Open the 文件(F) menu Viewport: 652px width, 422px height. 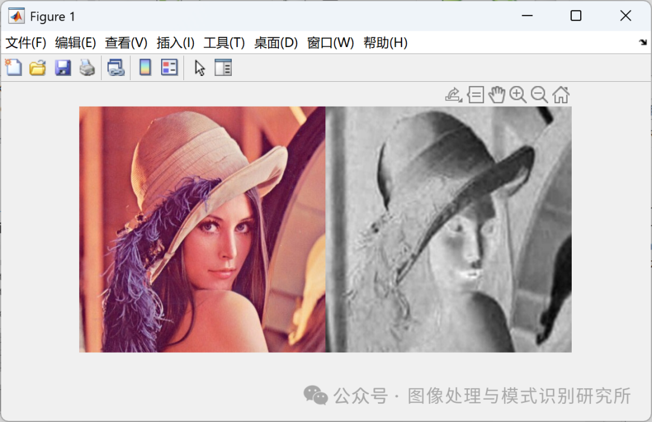tap(26, 42)
